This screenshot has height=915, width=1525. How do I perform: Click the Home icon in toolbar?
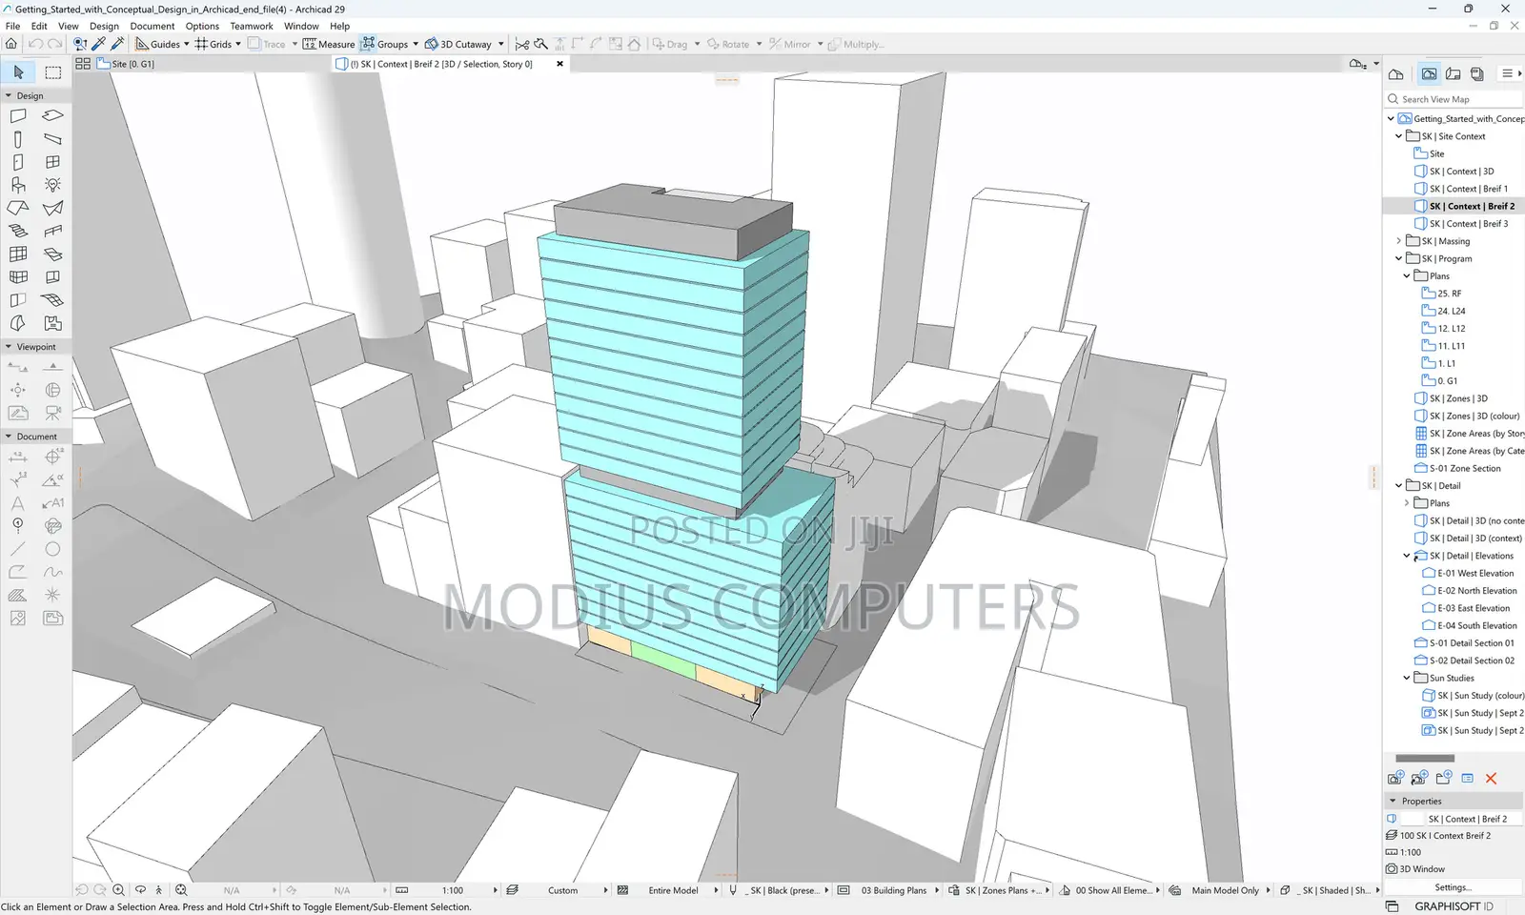pyautogui.click(x=11, y=44)
